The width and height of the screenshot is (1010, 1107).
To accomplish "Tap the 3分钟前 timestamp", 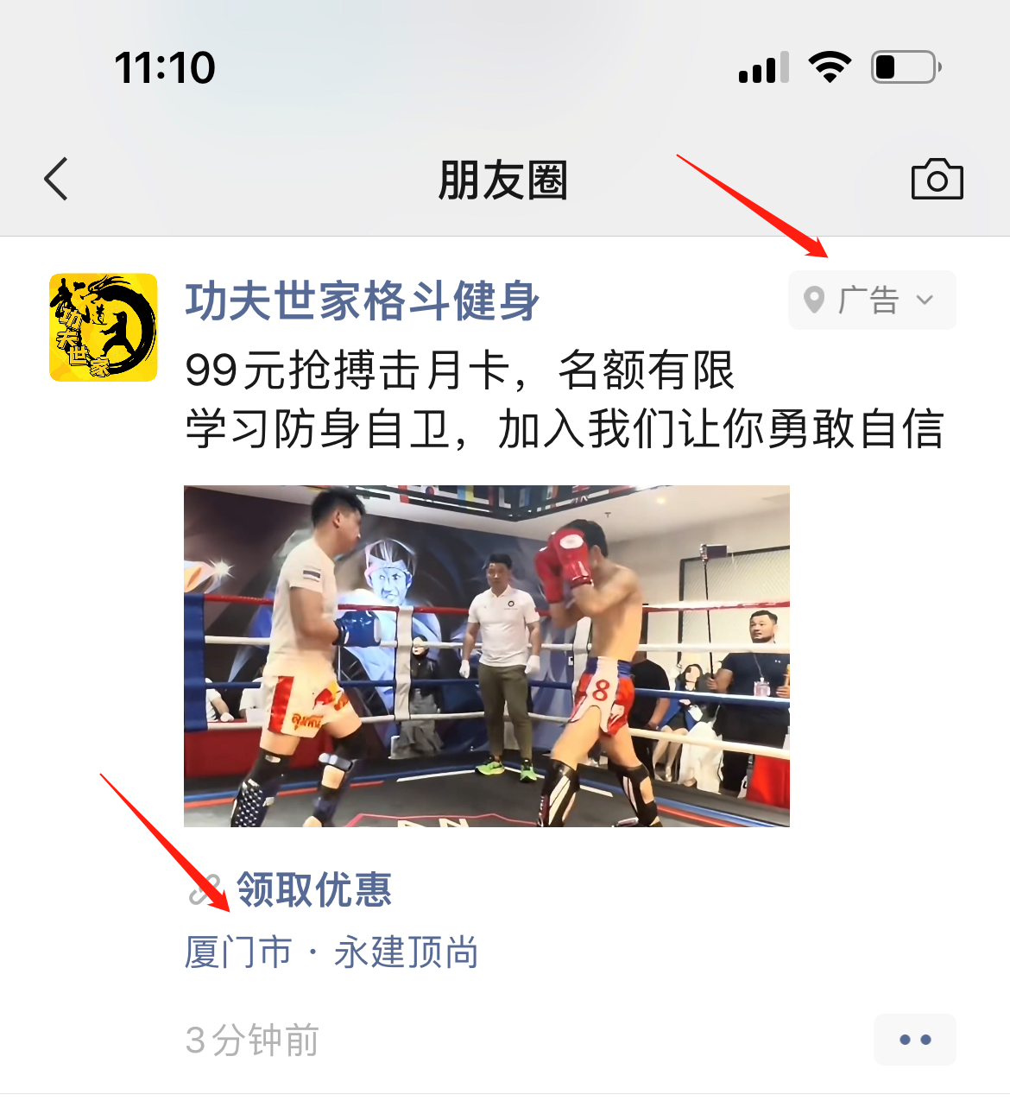I will pos(252,1041).
